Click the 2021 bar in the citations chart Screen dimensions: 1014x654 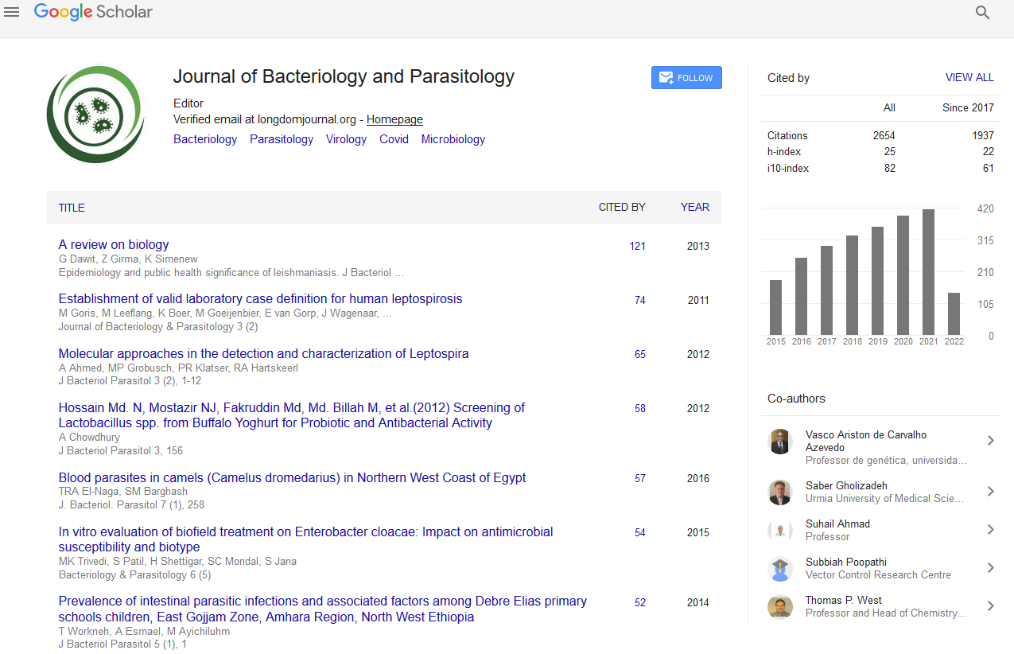[928, 272]
